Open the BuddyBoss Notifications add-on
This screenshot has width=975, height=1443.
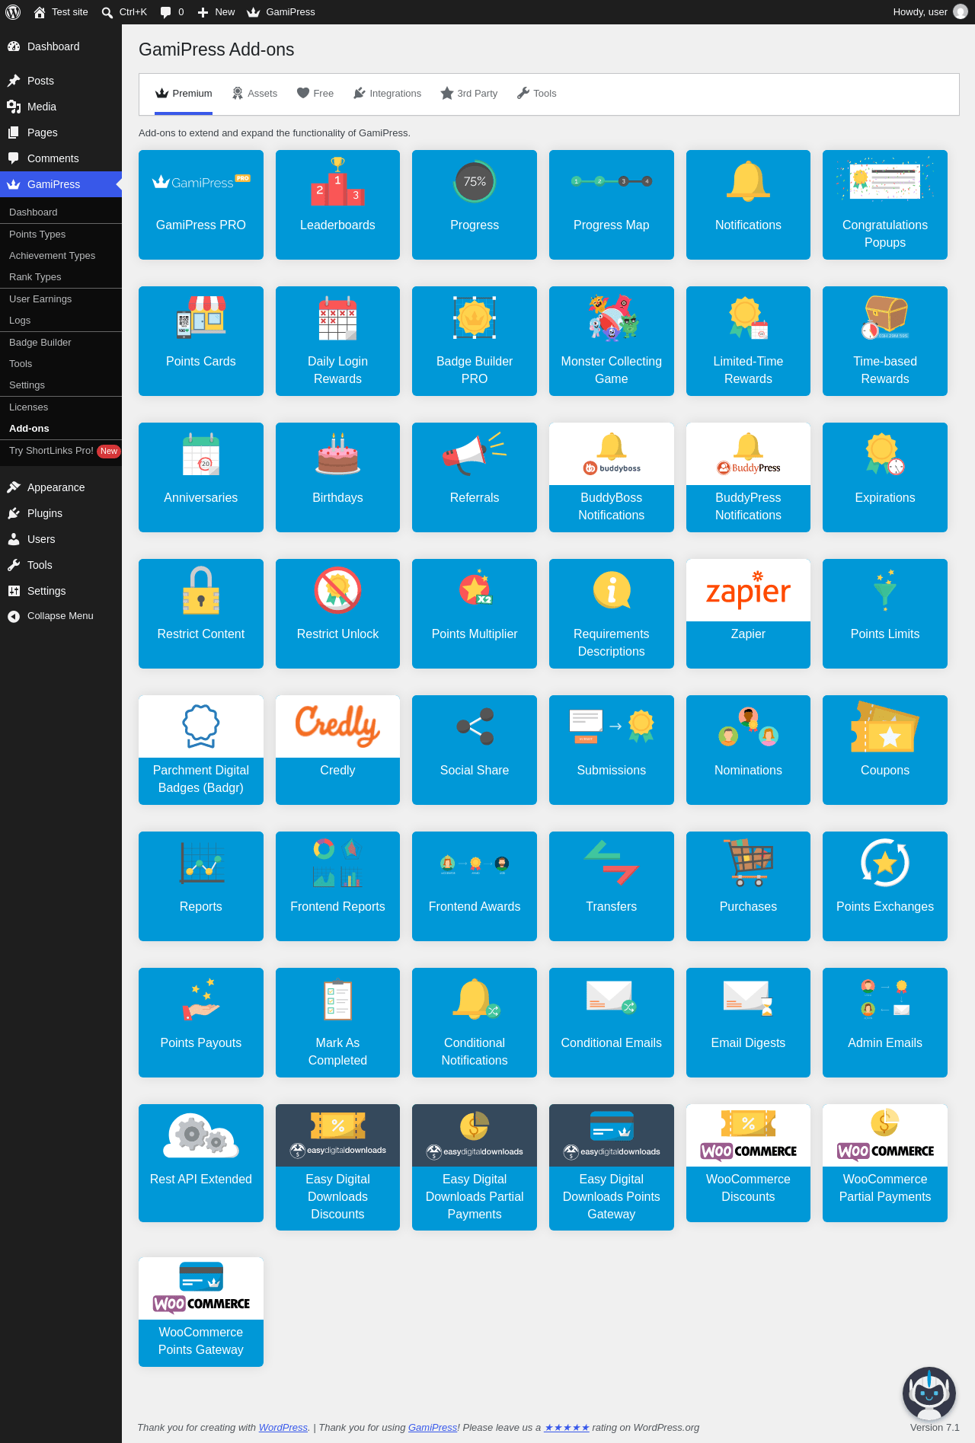tap(612, 477)
